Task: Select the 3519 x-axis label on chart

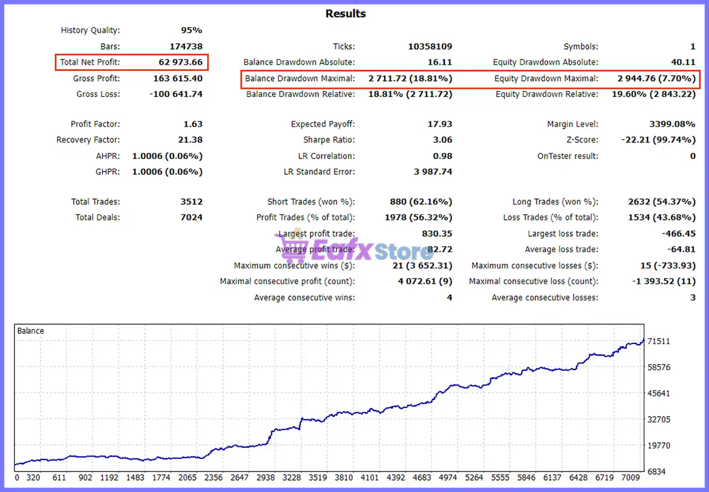Action: pos(318,478)
